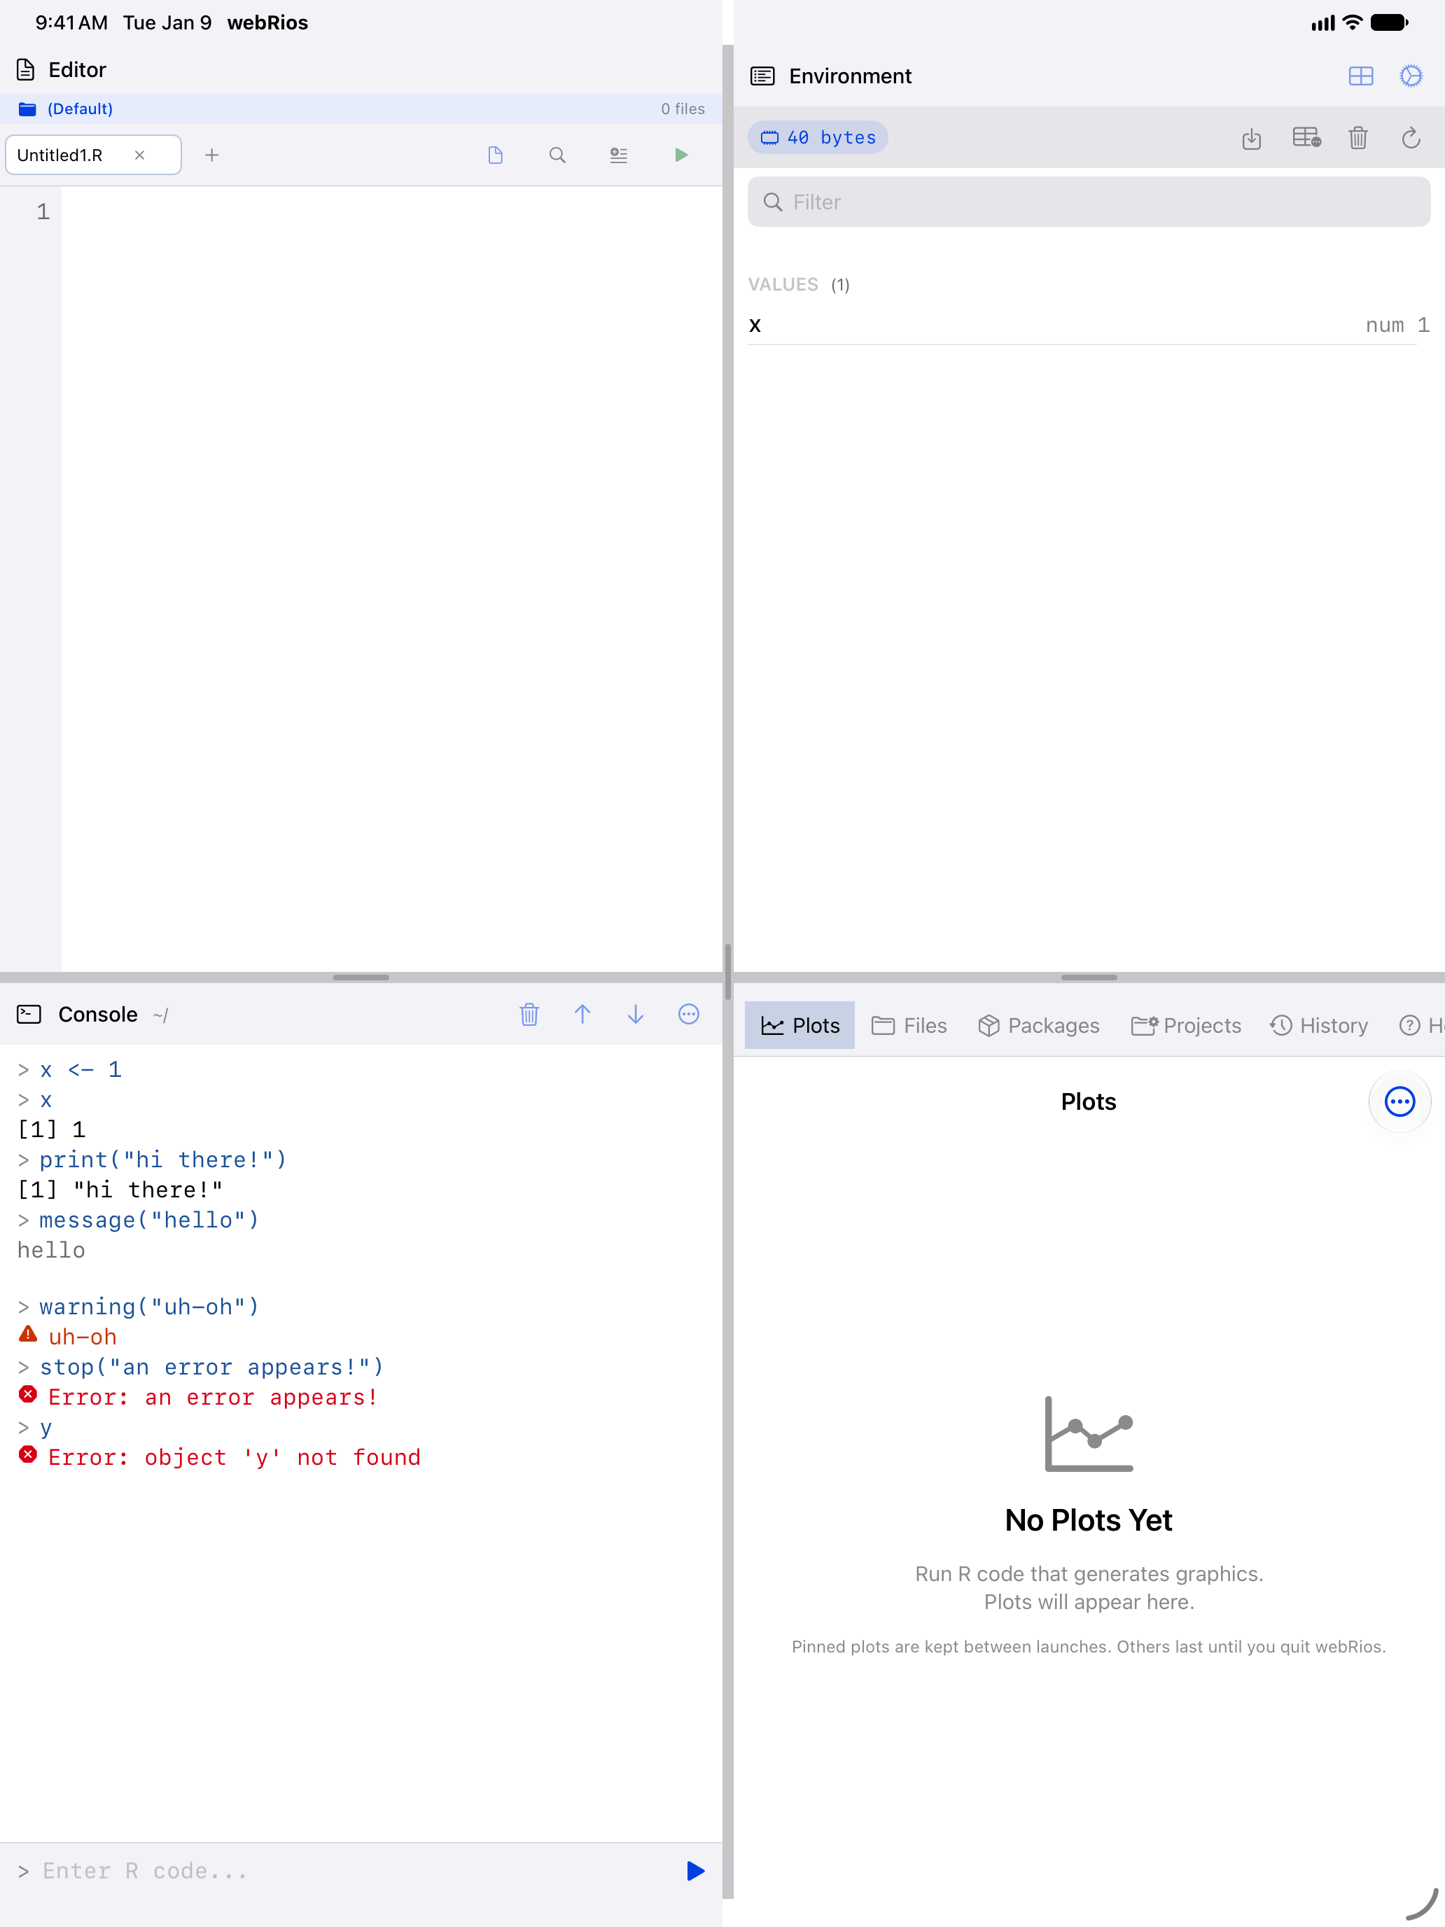1445x1927 pixels.
Task: Open the data table viewer icon
Action: coord(1306,138)
